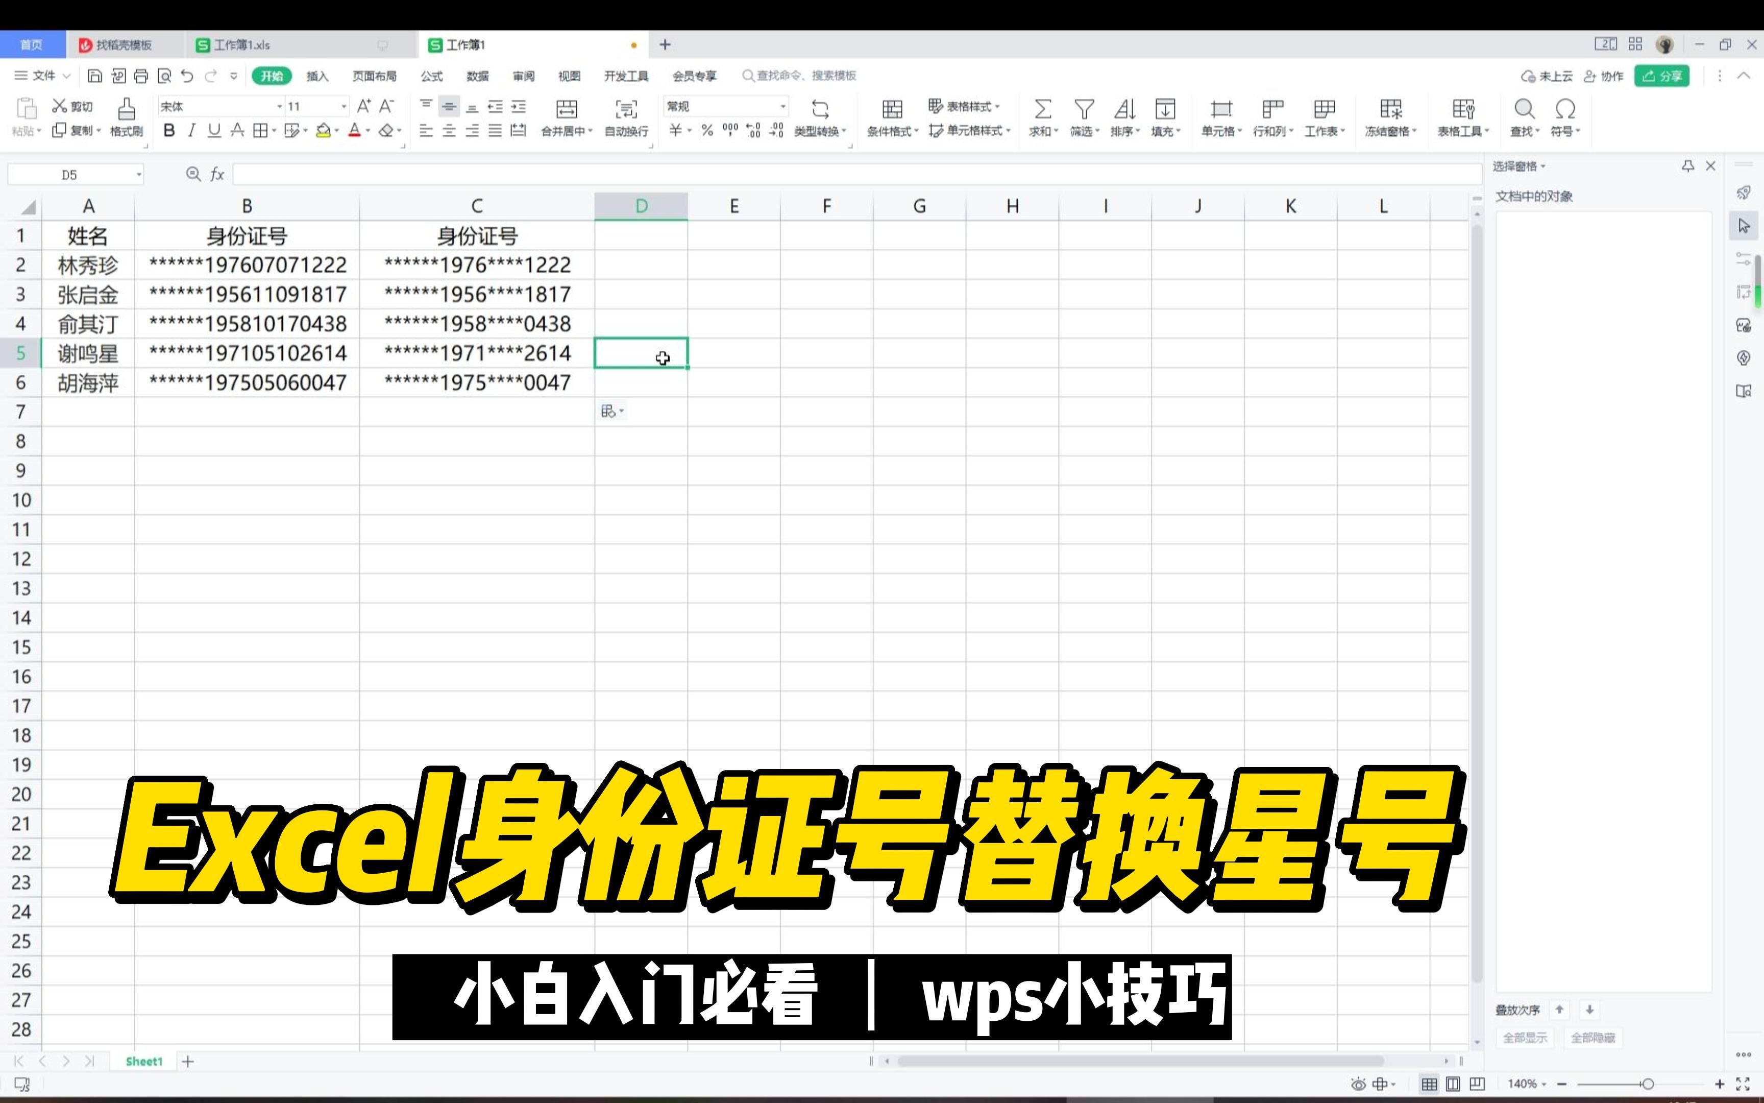The height and width of the screenshot is (1103, 1764).
Task: Click the zoom slider handle in status bar
Action: pyautogui.click(x=1648, y=1084)
